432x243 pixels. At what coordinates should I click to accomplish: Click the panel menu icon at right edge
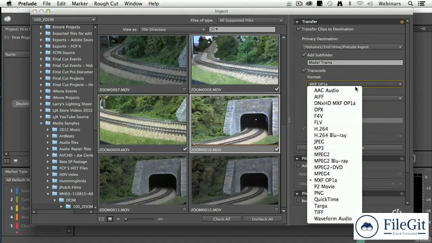(x=423, y=29)
